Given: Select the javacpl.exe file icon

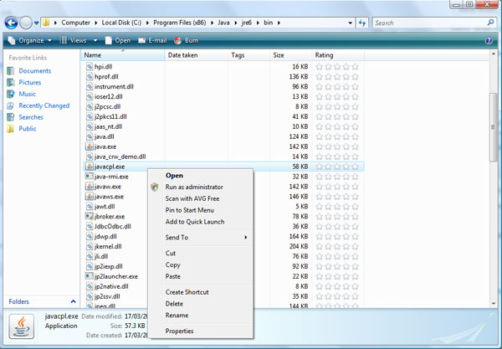Looking at the screenshot, I should pyautogui.click(x=90, y=167).
